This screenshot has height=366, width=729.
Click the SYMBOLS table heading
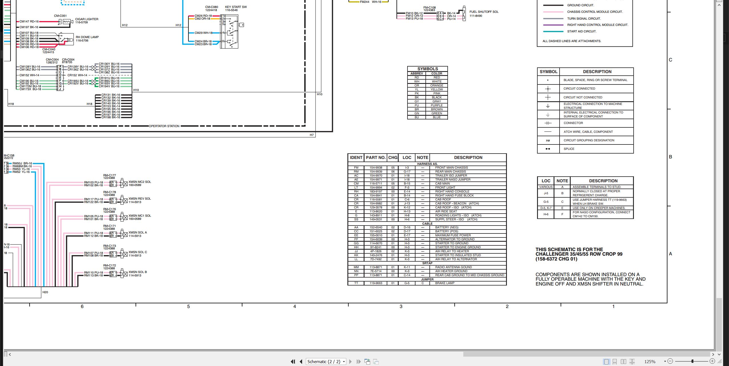(x=427, y=69)
